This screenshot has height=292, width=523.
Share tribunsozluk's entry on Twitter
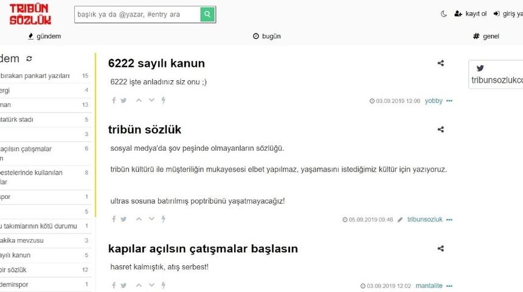pos(123,219)
